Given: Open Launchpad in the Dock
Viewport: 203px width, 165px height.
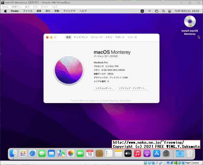Looking at the screenshot, I should click(23, 154).
